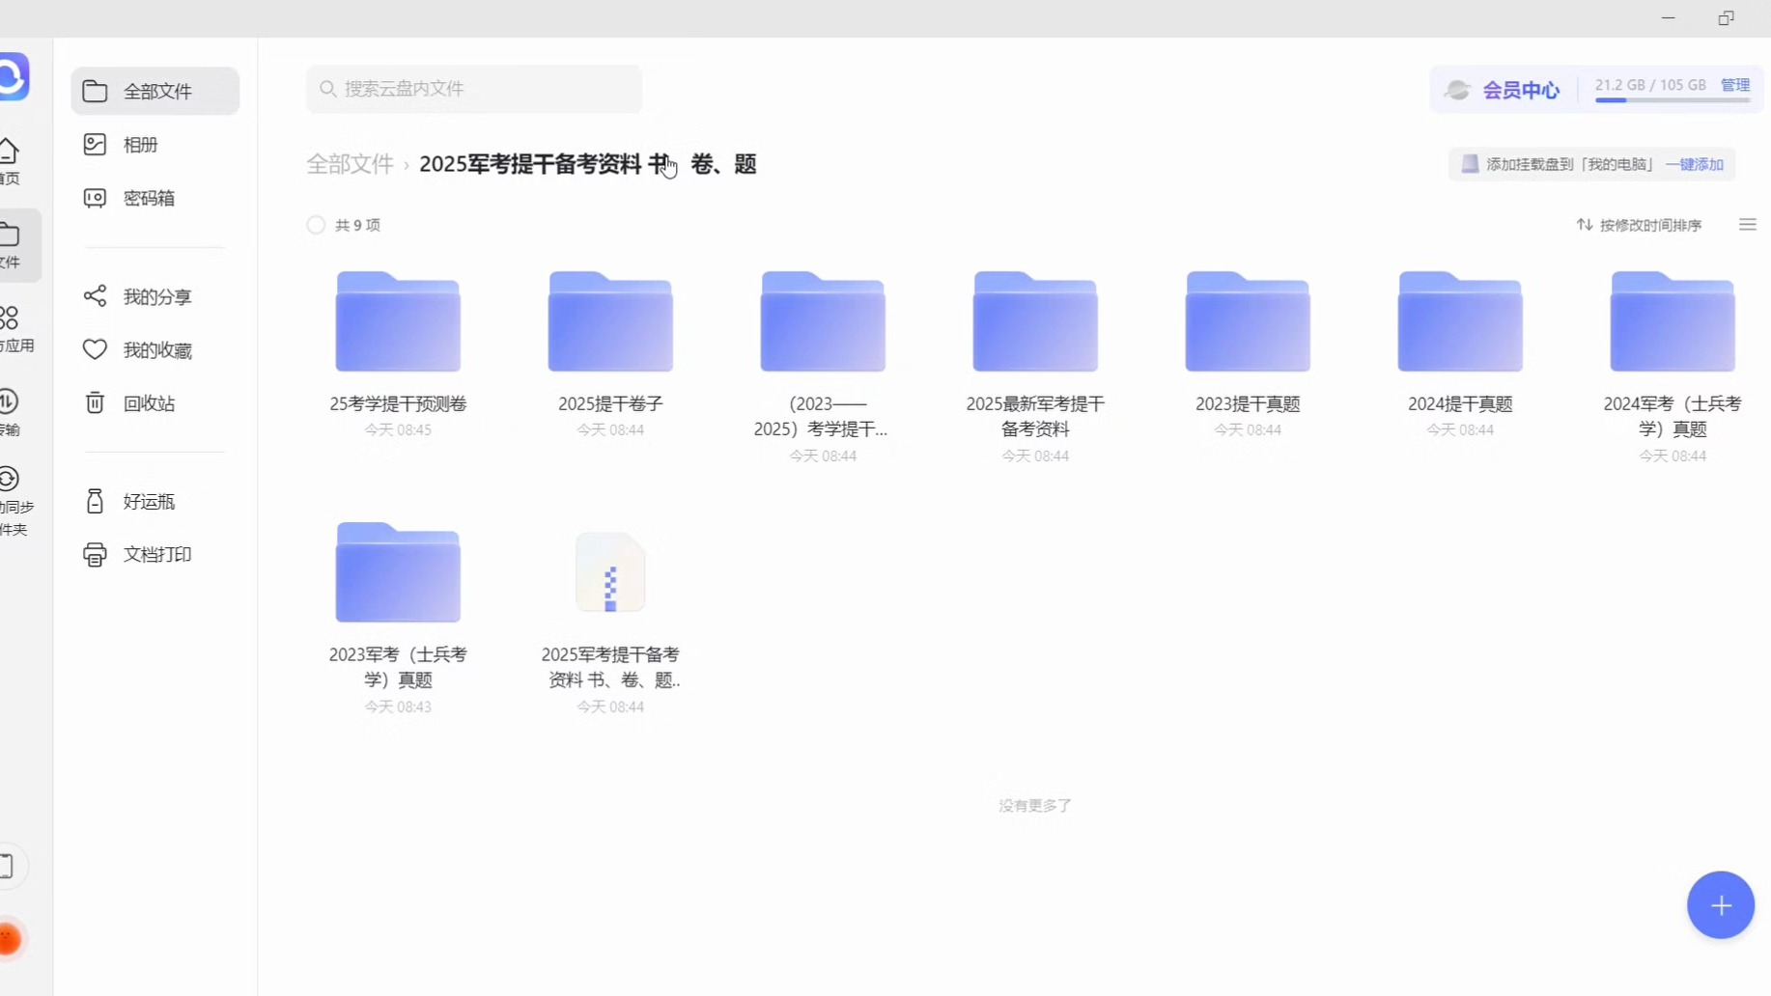Click the 管理 storage manage link
Screen dimensions: 1771x996
click(x=1735, y=85)
